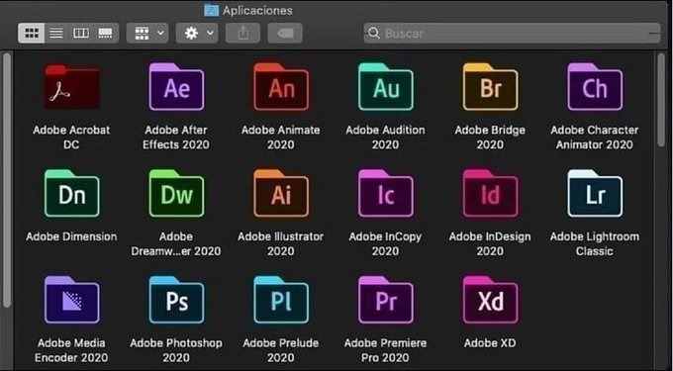673x371 pixels.
Task: Click the "Adobe Lightroom Classic" label
Action: tap(595, 243)
